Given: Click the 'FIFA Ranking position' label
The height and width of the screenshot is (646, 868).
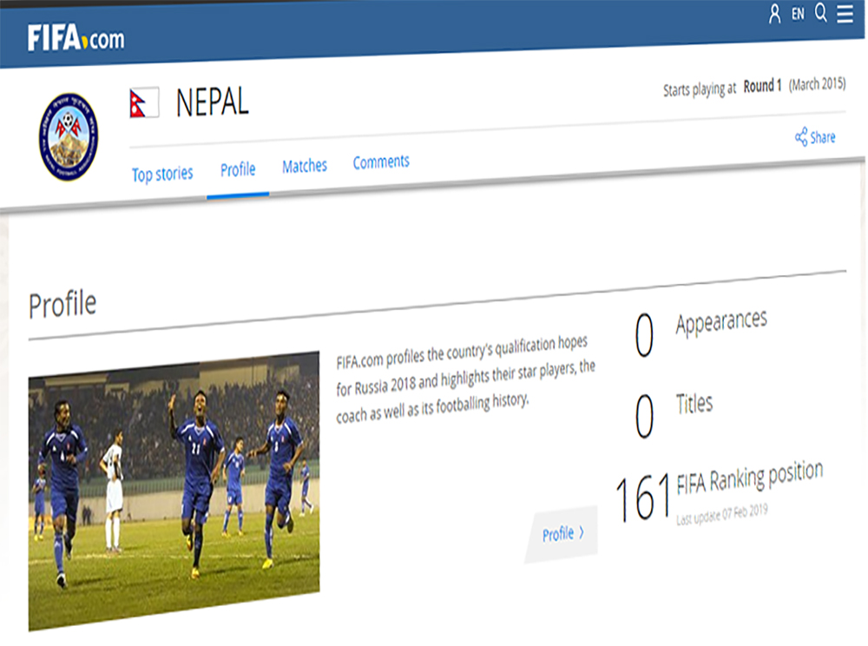Looking at the screenshot, I should point(750,478).
